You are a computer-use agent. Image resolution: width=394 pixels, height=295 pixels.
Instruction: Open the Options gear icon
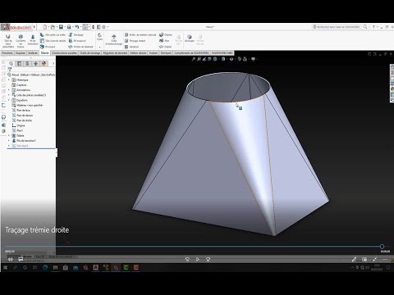(x=103, y=27)
